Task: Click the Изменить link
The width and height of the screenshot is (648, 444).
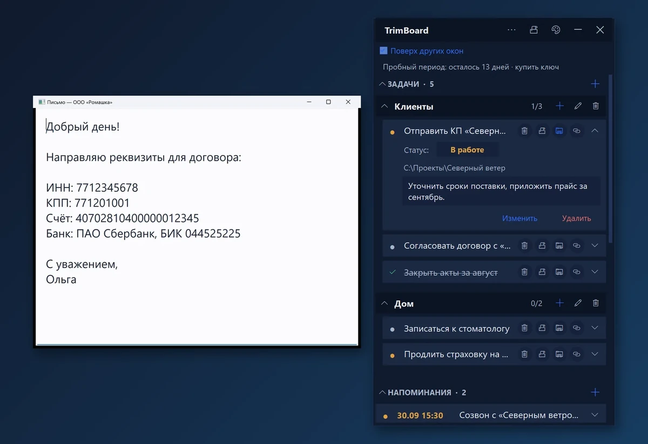Action: click(x=519, y=218)
